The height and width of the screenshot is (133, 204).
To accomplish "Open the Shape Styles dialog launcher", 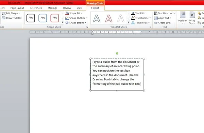I will pyautogui.click(x=87, y=27).
